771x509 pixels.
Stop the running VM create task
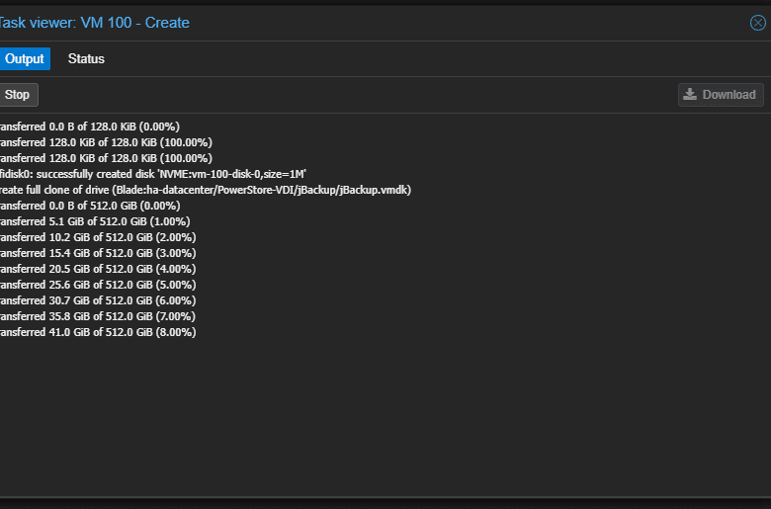click(18, 95)
